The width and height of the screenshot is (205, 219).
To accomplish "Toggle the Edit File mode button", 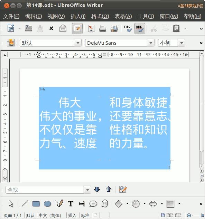I will [x=77, y=28].
